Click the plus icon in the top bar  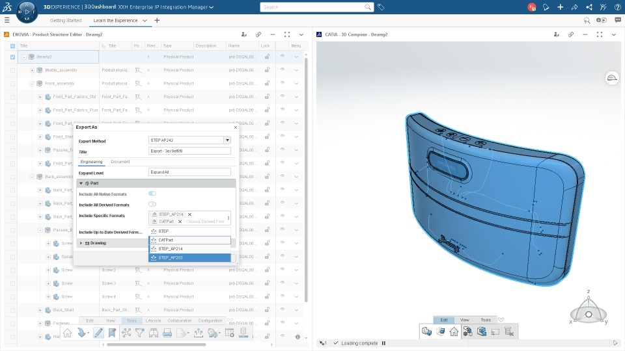pos(560,7)
